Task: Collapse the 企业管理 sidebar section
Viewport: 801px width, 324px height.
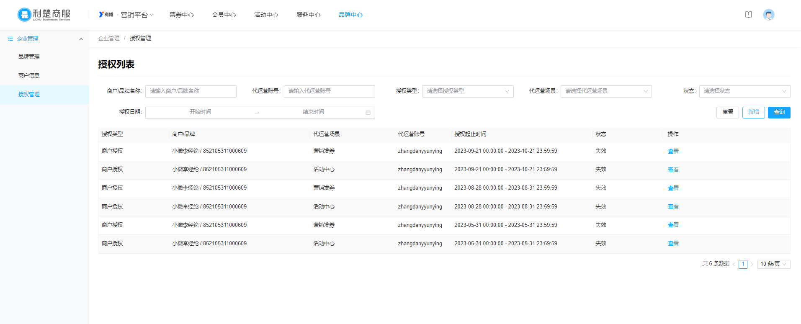Action: (81, 39)
